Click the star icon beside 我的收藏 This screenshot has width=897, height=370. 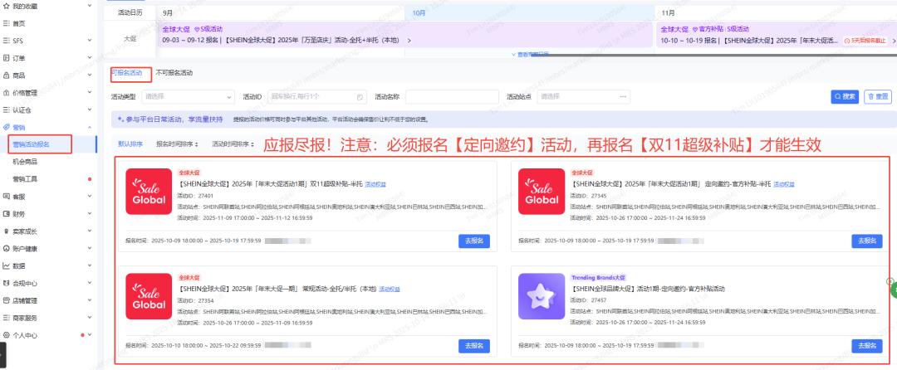(x=7, y=6)
